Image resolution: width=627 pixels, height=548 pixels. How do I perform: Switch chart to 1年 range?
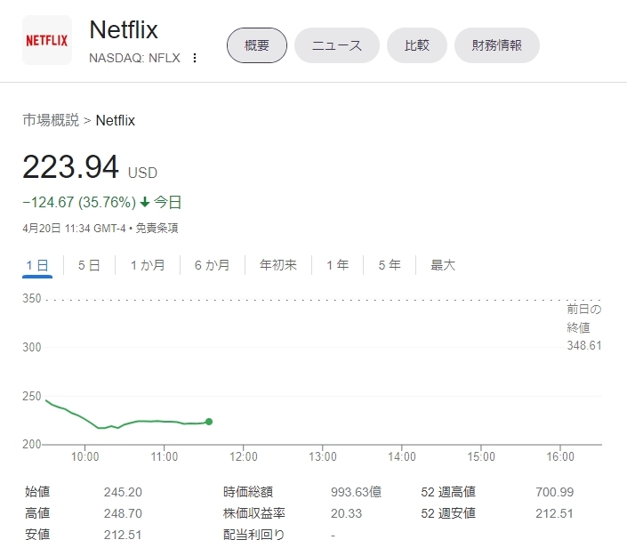click(x=338, y=265)
